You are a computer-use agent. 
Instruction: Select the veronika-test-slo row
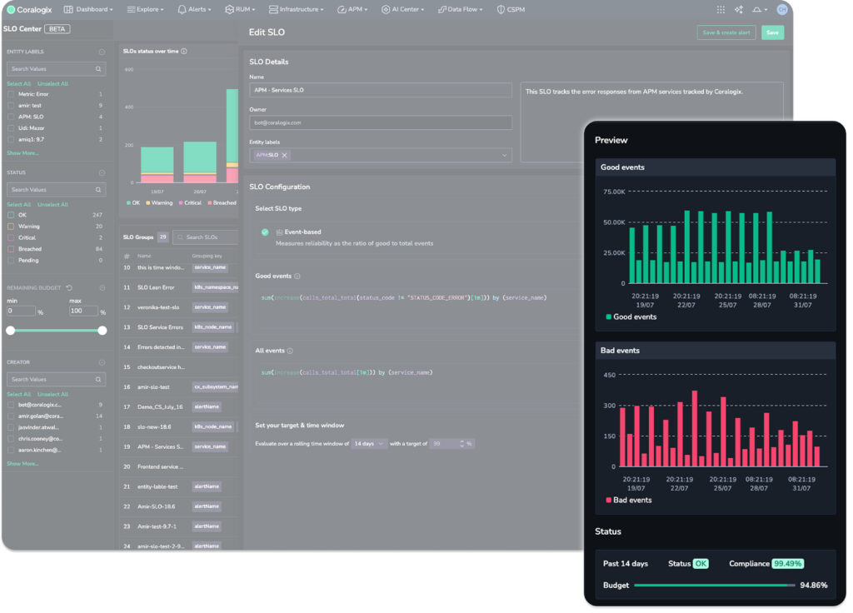tap(179, 307)
